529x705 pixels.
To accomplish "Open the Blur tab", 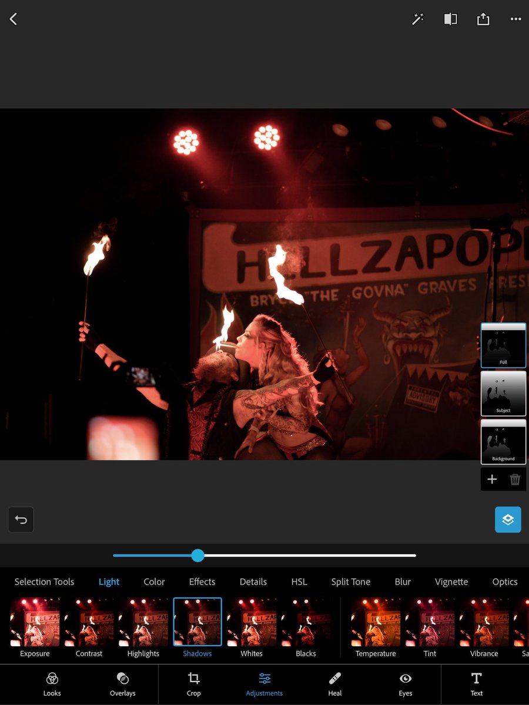I will pyautogui.click(x=403, y=582).
